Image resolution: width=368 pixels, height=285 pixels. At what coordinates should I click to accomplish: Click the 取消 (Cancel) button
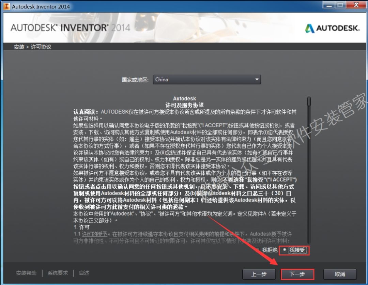[340, 274]
